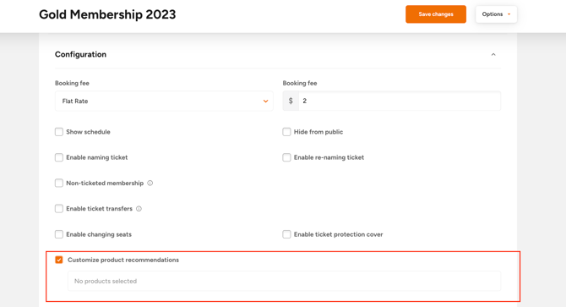This screenshot has height=307, width=566.
Task: Enable changing seats checkbox
Action: (59, 234)
